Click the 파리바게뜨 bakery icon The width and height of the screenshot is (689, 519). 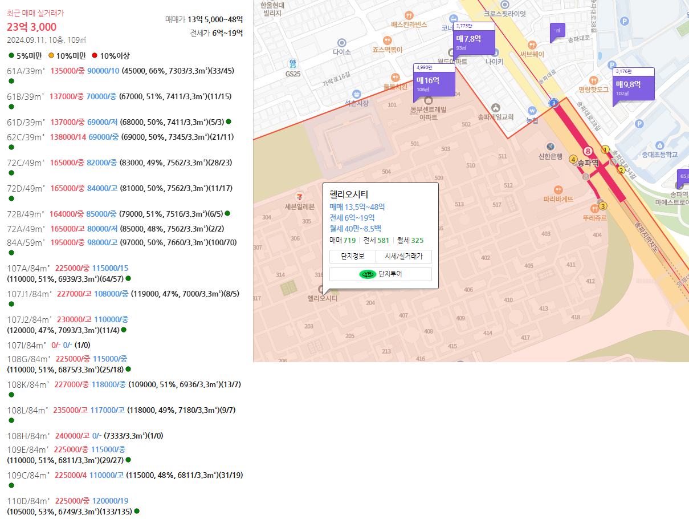[x=558, y=189]
